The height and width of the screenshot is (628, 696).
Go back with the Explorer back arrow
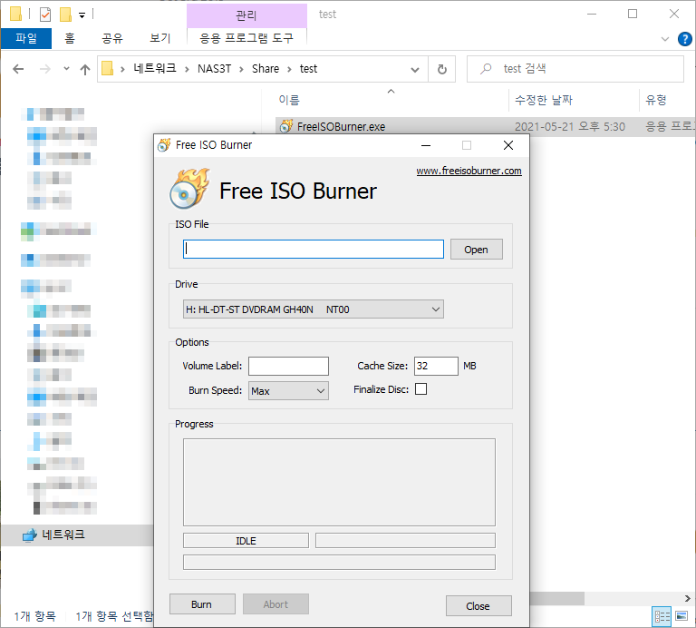point(18,69)
